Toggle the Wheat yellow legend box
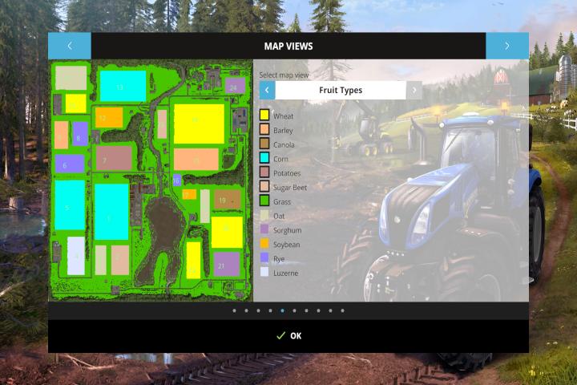The image size is (577, 385). point(264,116)
